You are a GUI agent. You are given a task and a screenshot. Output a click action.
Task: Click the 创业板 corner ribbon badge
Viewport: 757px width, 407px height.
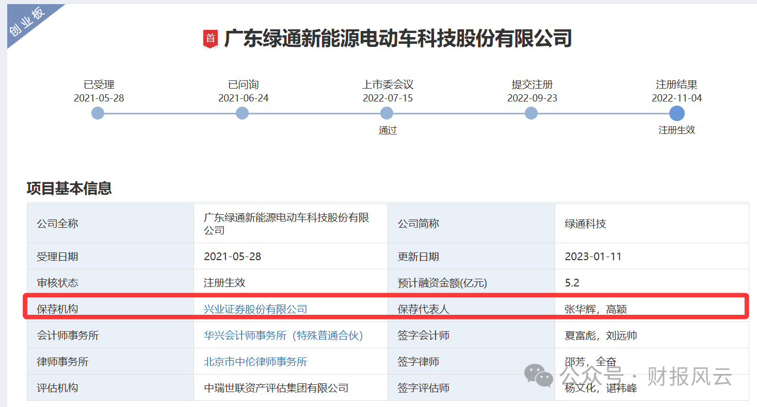pyautogui.click(x=26, y=22)
